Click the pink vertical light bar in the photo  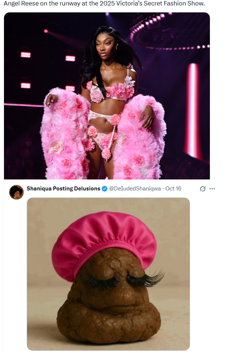tap(193, 110)
